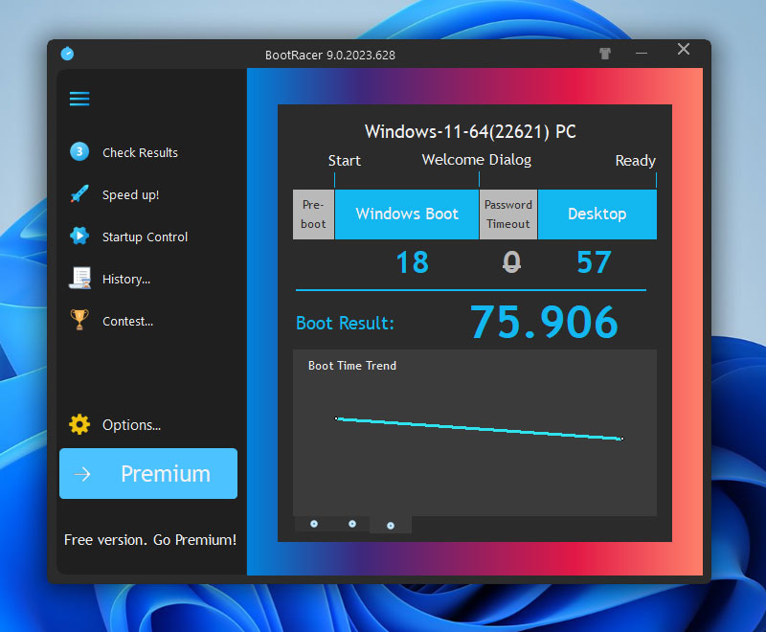Click the Premium button

148,473
